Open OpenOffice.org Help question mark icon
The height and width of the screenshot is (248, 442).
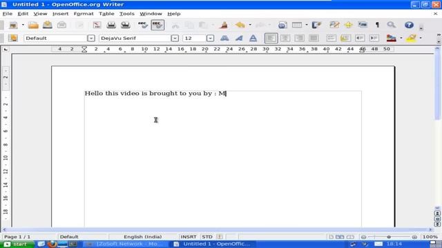[x=409, y=25]
